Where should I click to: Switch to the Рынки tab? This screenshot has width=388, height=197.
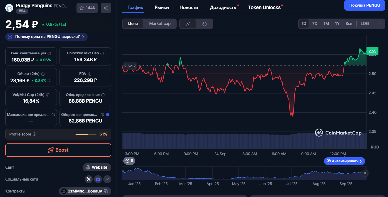[x=161, y=7]
